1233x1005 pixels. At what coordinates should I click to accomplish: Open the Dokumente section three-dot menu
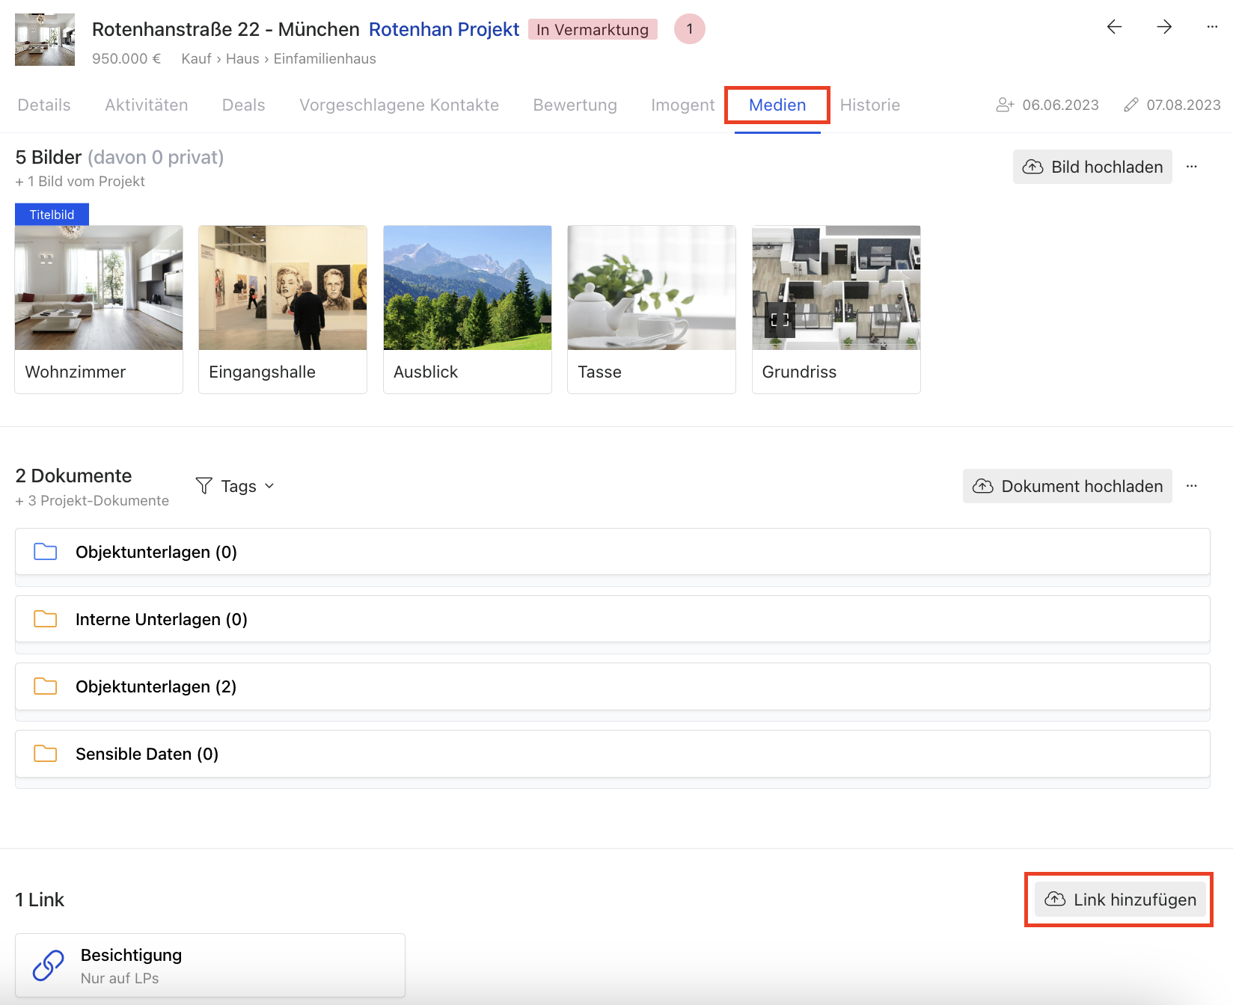click(x=1192, y=486)
